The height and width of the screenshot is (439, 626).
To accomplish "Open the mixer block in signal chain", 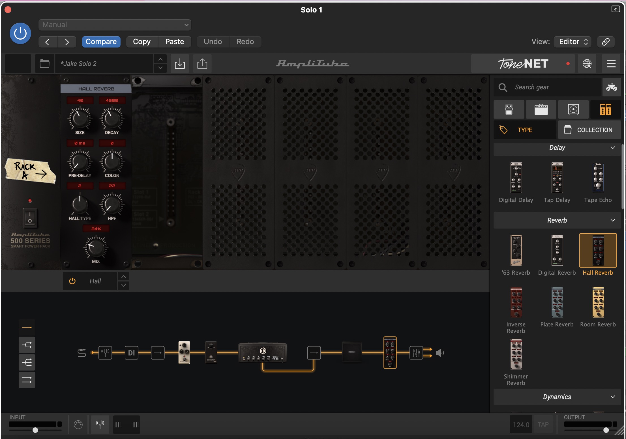I will click(x=416, y=353).
